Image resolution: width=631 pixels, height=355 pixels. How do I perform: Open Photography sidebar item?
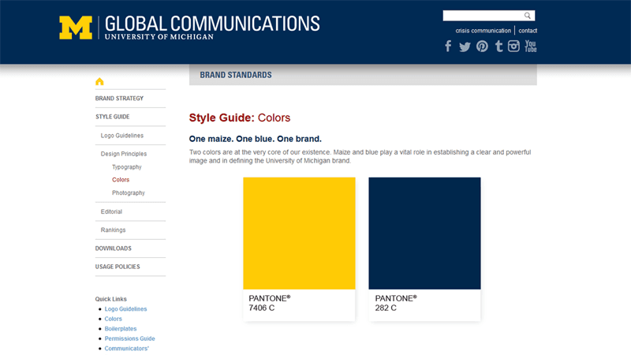click(x=129, y=192)
